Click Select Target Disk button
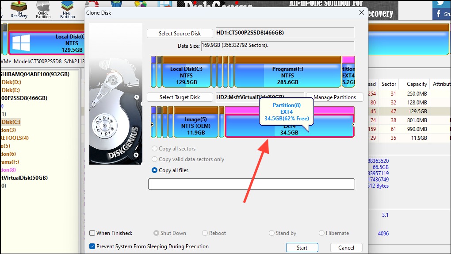 coord(180,97)
